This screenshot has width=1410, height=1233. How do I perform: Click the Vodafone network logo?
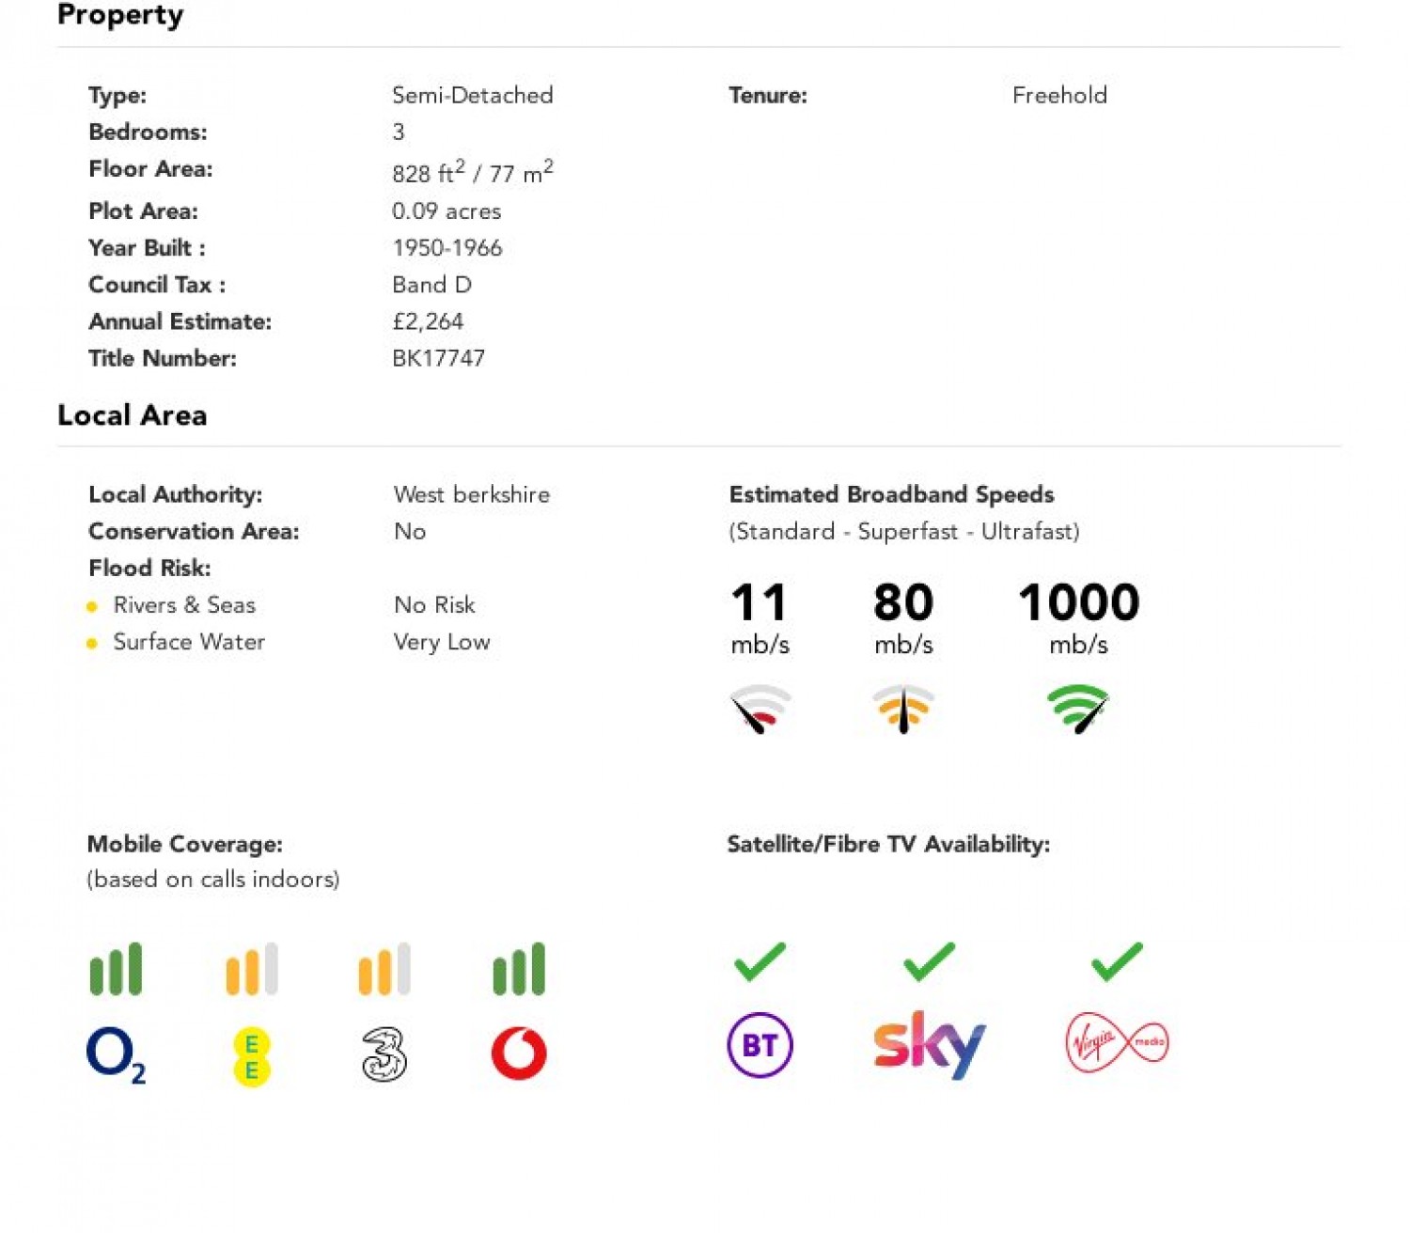pos(519,1054)
